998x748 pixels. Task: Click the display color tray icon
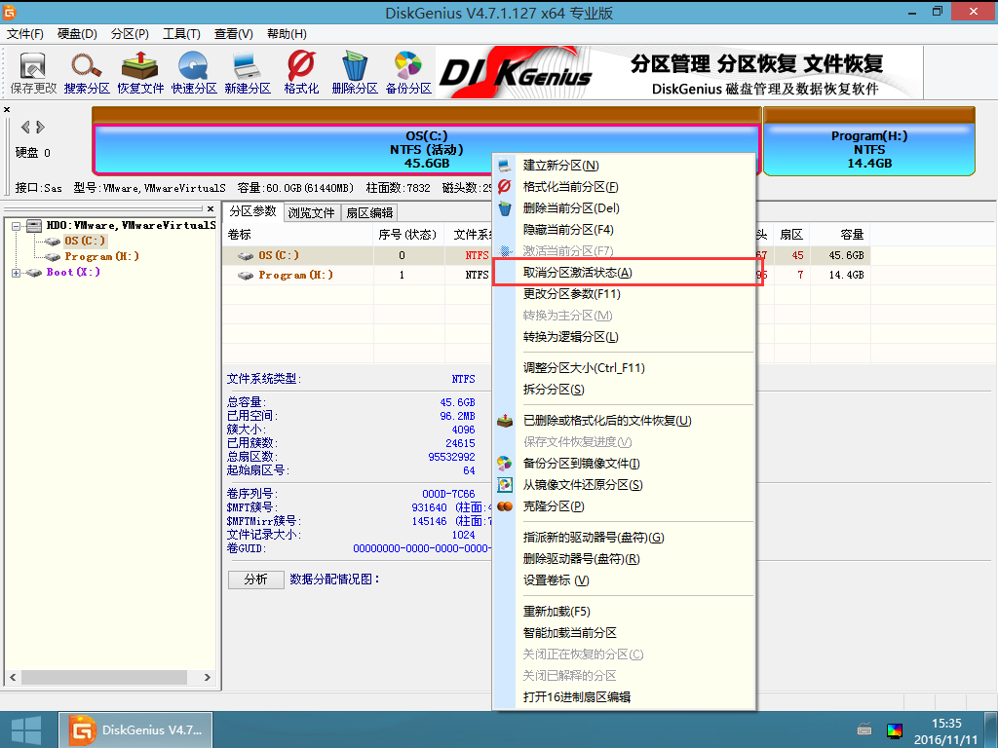895,730
